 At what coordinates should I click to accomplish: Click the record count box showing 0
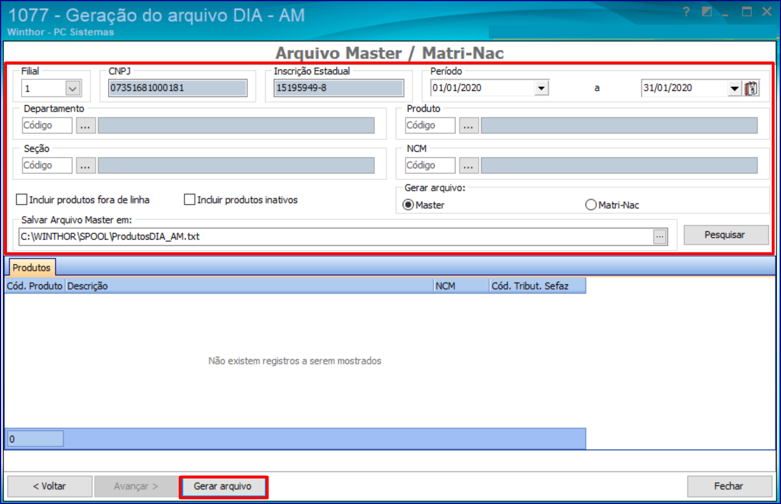[x=34, y=439]
